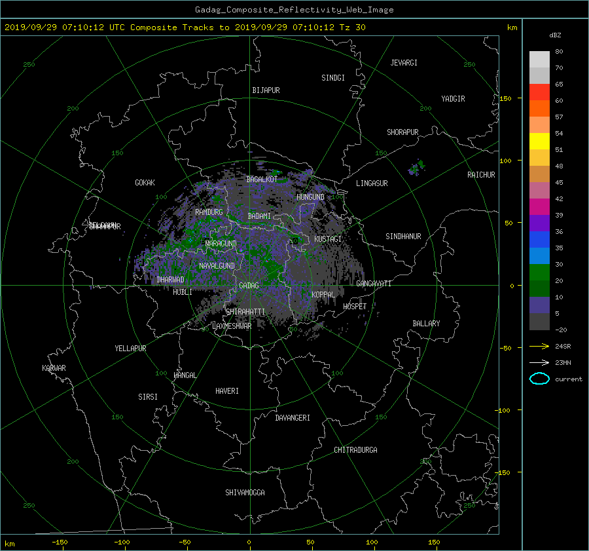Click the dBZ legend heading

pos(555,35)
